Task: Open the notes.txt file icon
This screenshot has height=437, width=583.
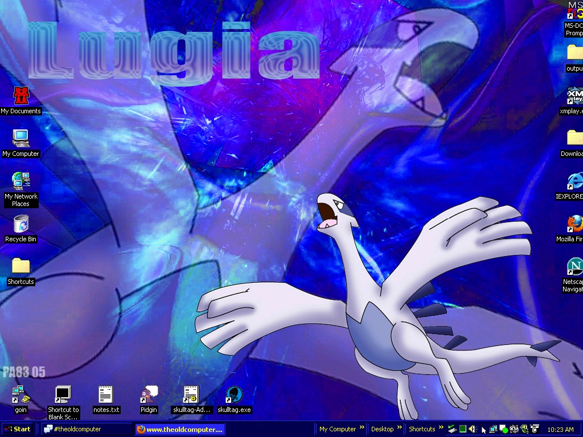Action: pyautogui.click(x=106, y=395)
